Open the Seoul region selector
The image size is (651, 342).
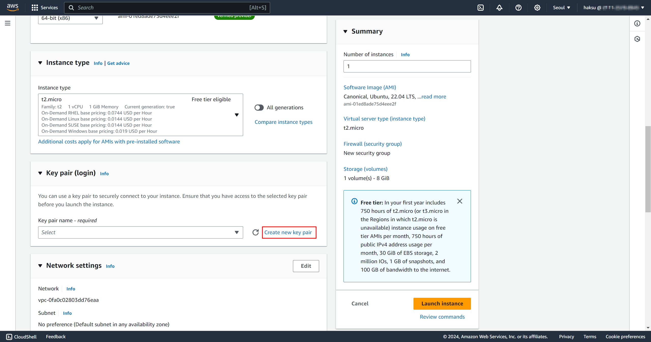(x=561, y=8)
